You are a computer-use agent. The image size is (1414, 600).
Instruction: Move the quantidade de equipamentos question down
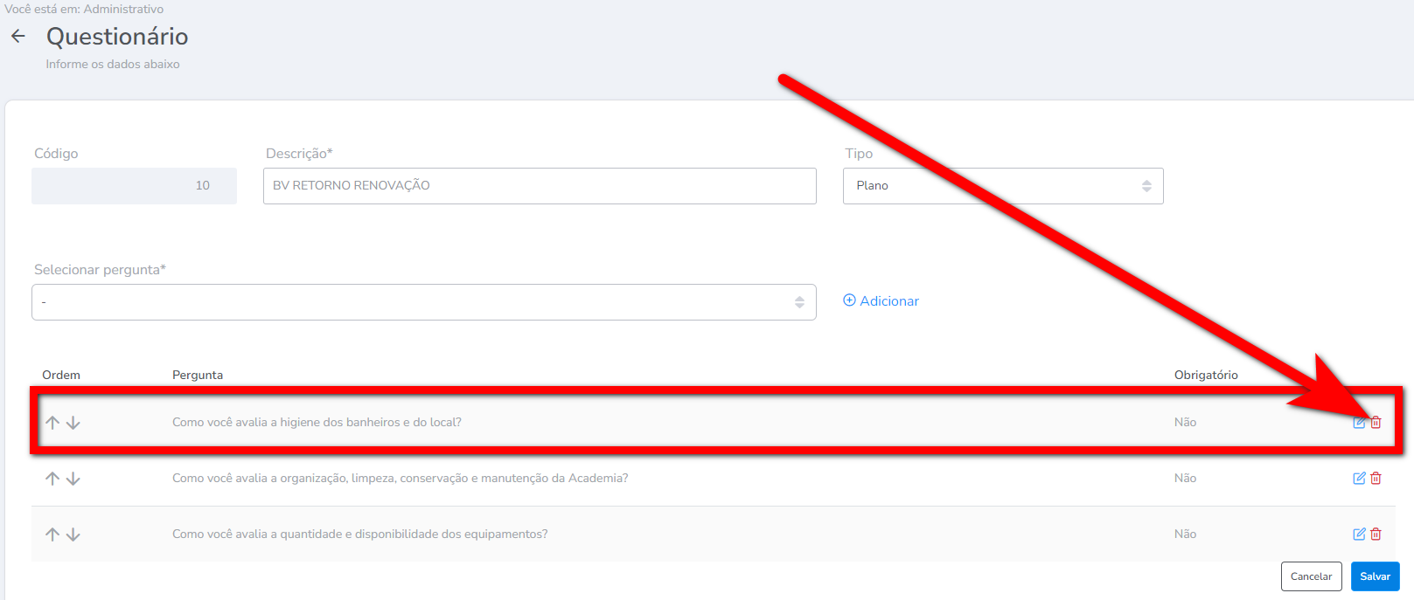coord(73,534)
